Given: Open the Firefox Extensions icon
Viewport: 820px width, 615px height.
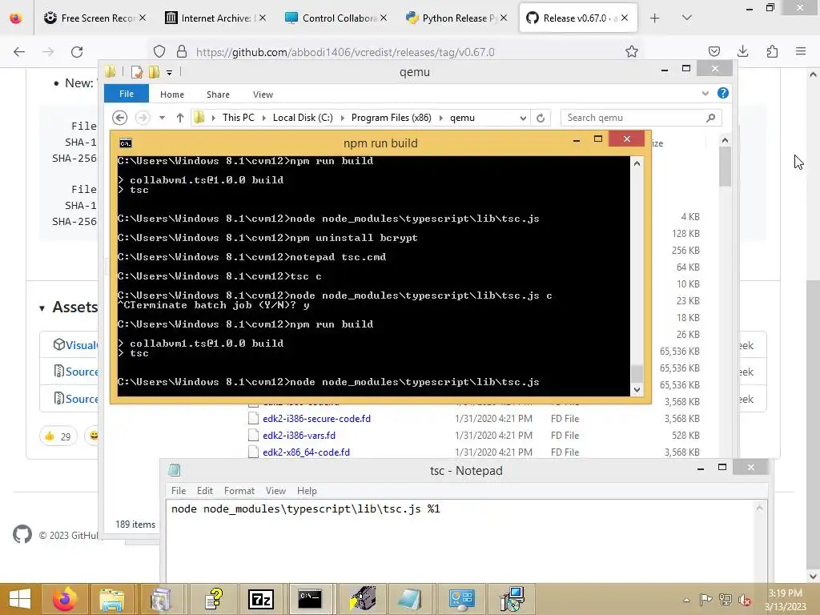Looking at the screenshot, I should pyautogui.click(x=772, y=51).
